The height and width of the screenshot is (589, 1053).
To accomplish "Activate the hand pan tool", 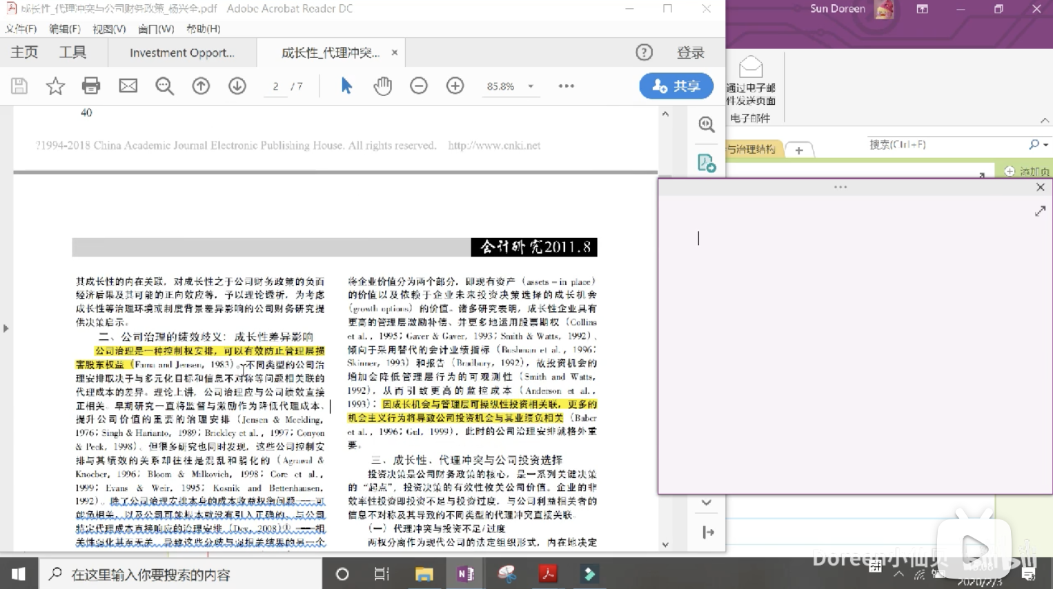I will tap(383, 86).
